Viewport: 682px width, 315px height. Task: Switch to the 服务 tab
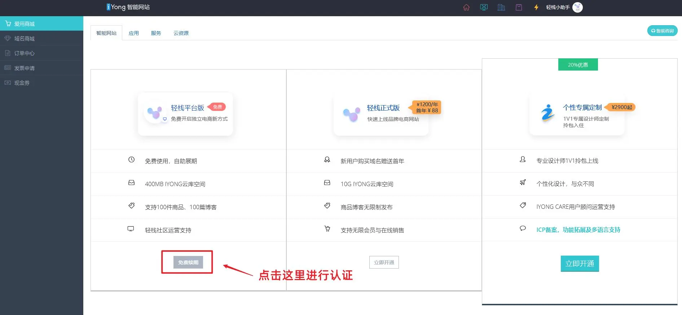click(x=156, y=33)
